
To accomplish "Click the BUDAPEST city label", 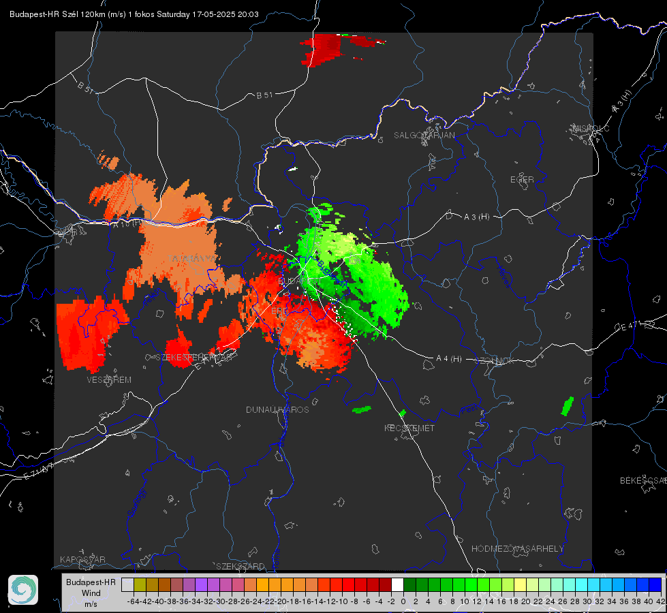I will [300, 281].
